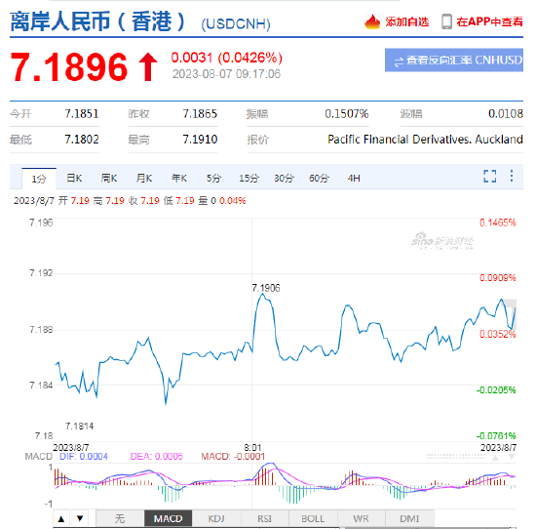Switch to 30分 chart tab
536x529 pixels.
coord(284,178)
